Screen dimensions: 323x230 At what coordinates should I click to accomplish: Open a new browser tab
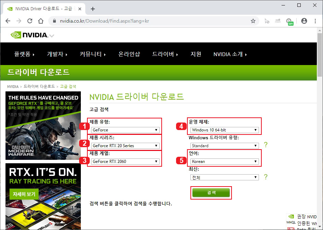(93, 9)
